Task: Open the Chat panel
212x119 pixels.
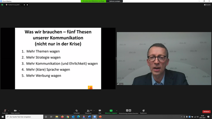Action: [100, 111]
